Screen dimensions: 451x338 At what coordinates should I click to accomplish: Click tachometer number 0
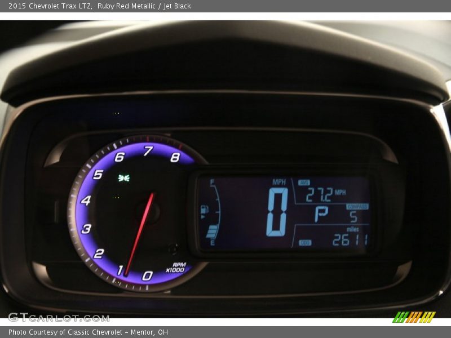(x=147, y=275)
